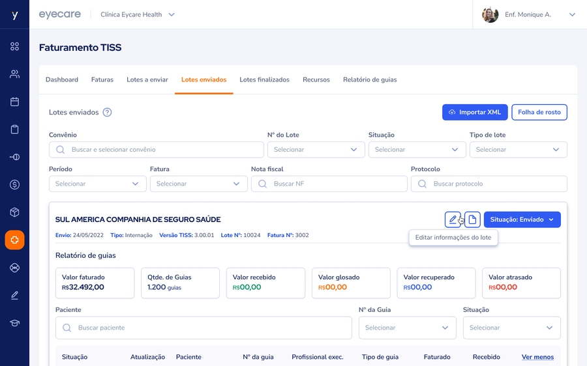
Task: Click the Folha de rosto button
Action: [539, 112]
